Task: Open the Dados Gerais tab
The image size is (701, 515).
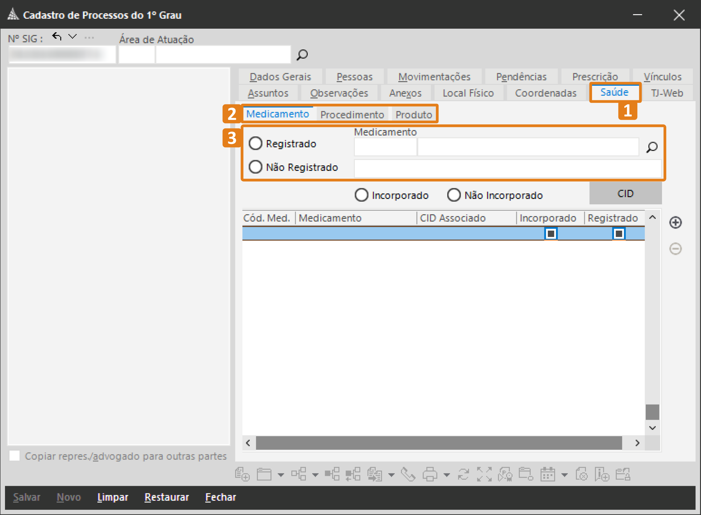Action: coord(280,77)
